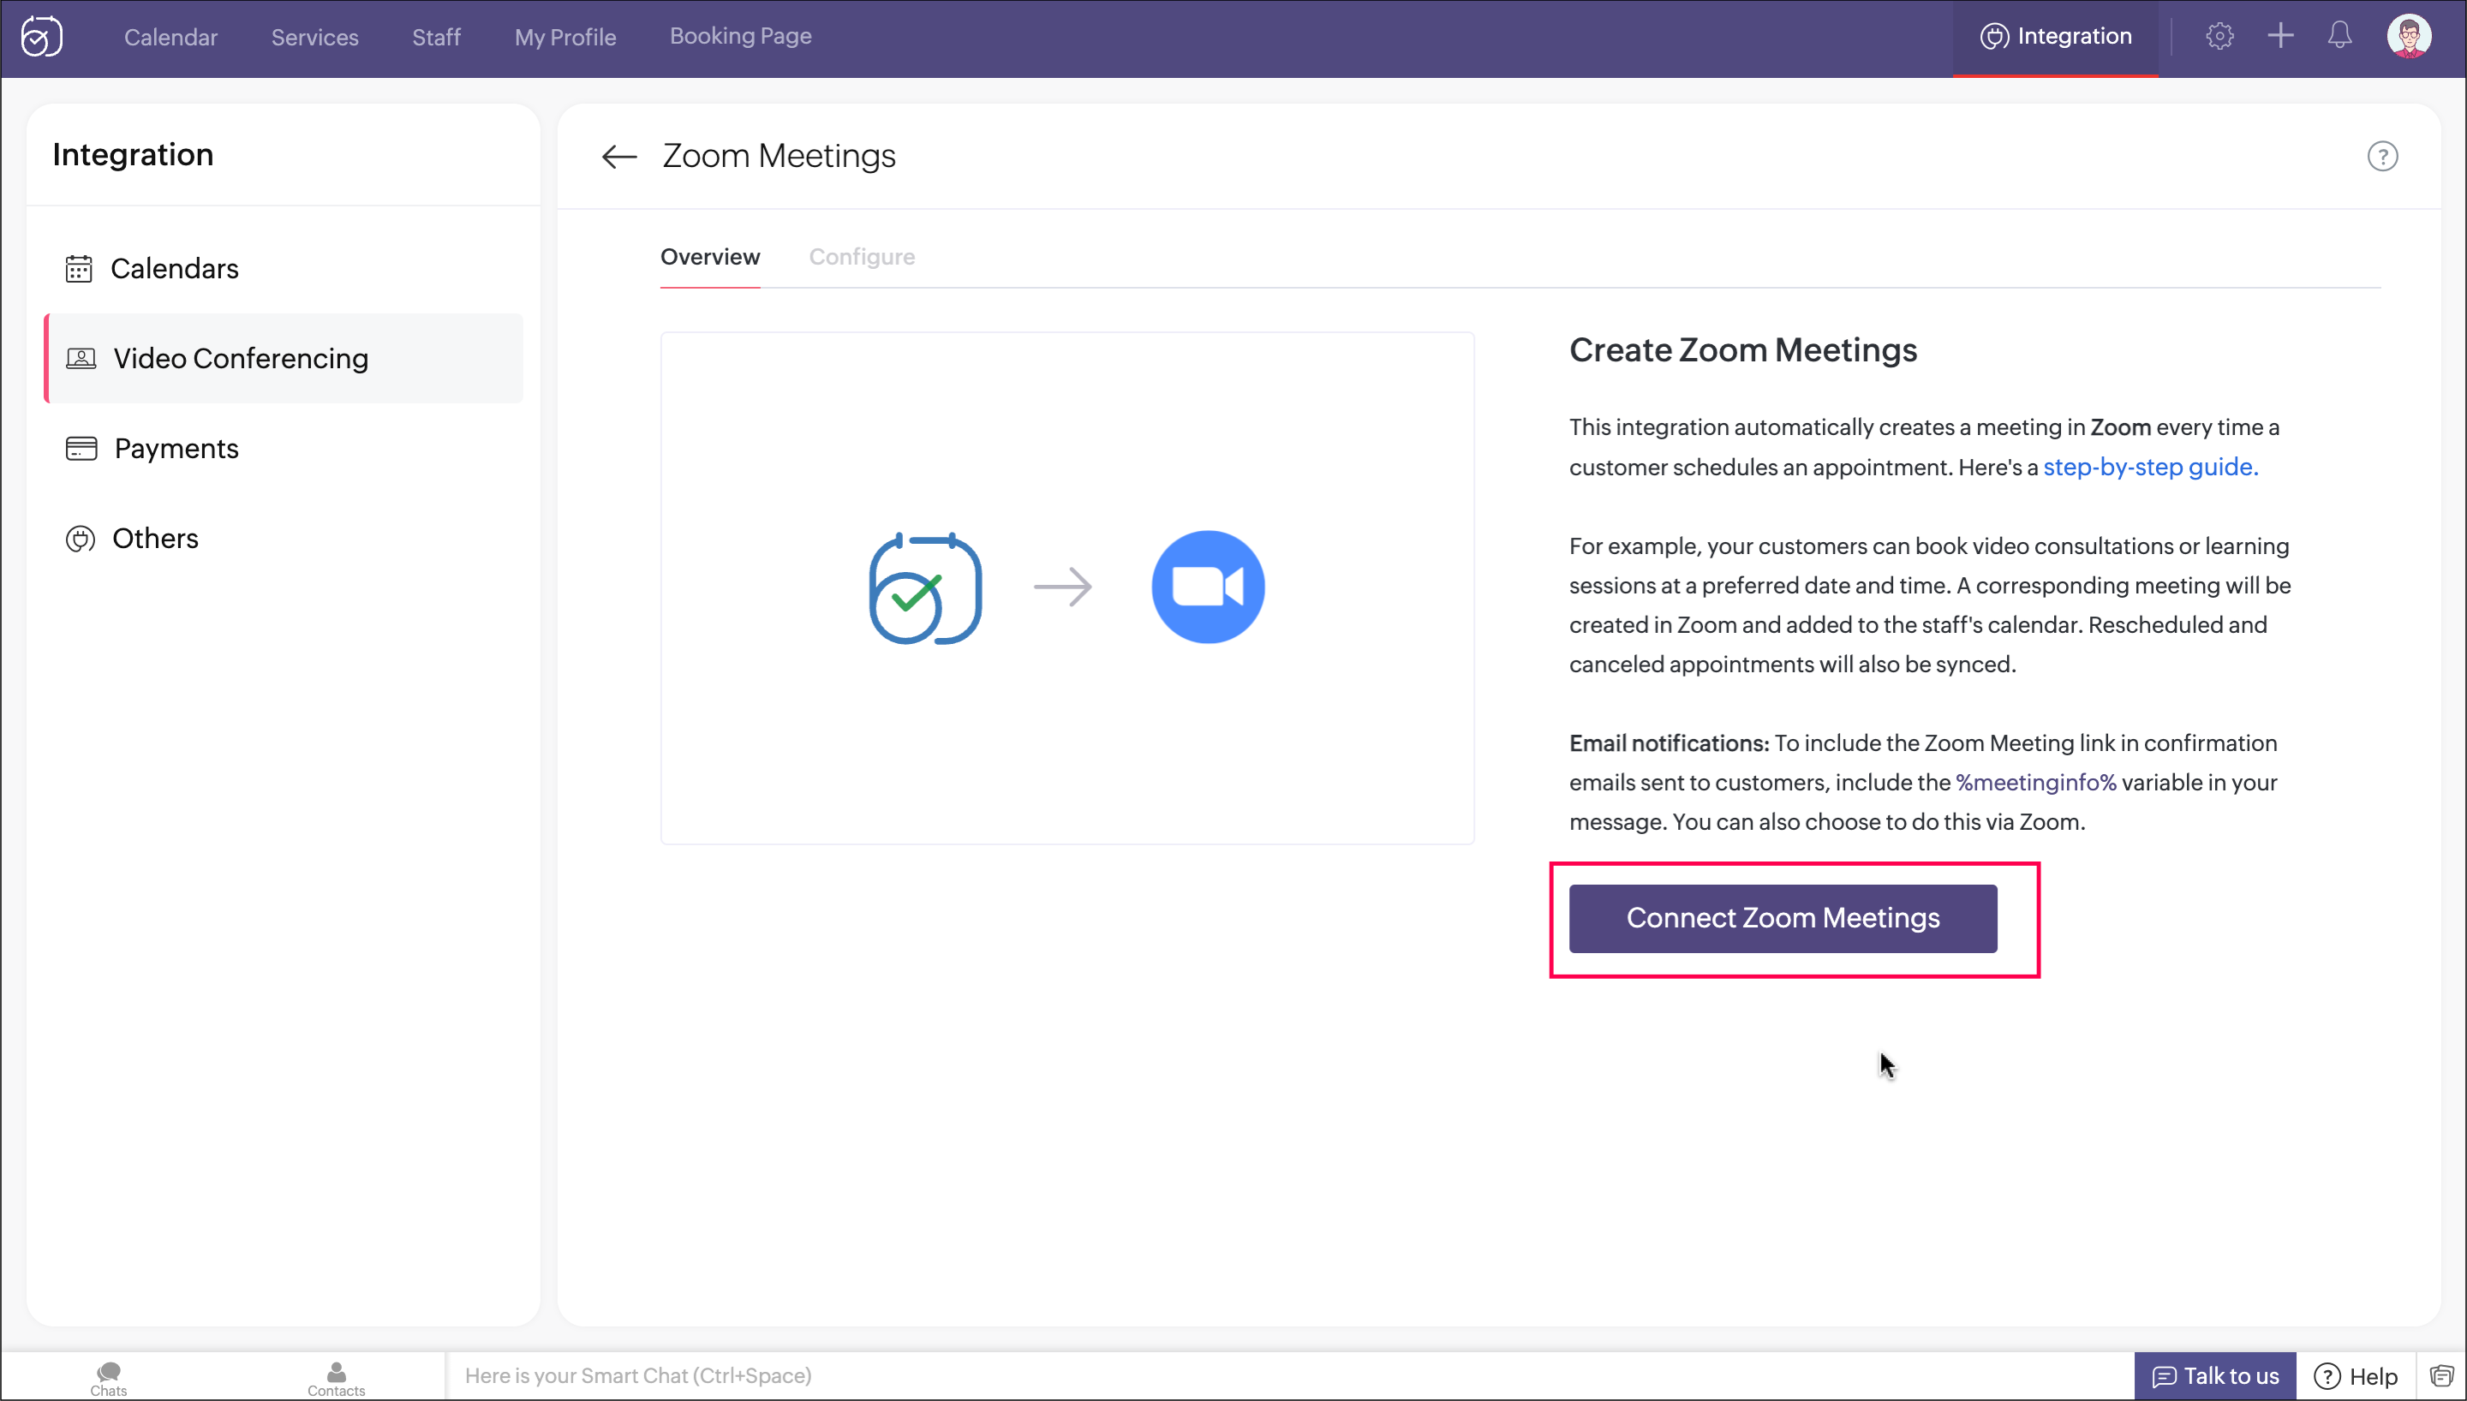
Task: Open notifications bell
Action: (x=2339, y=36)
